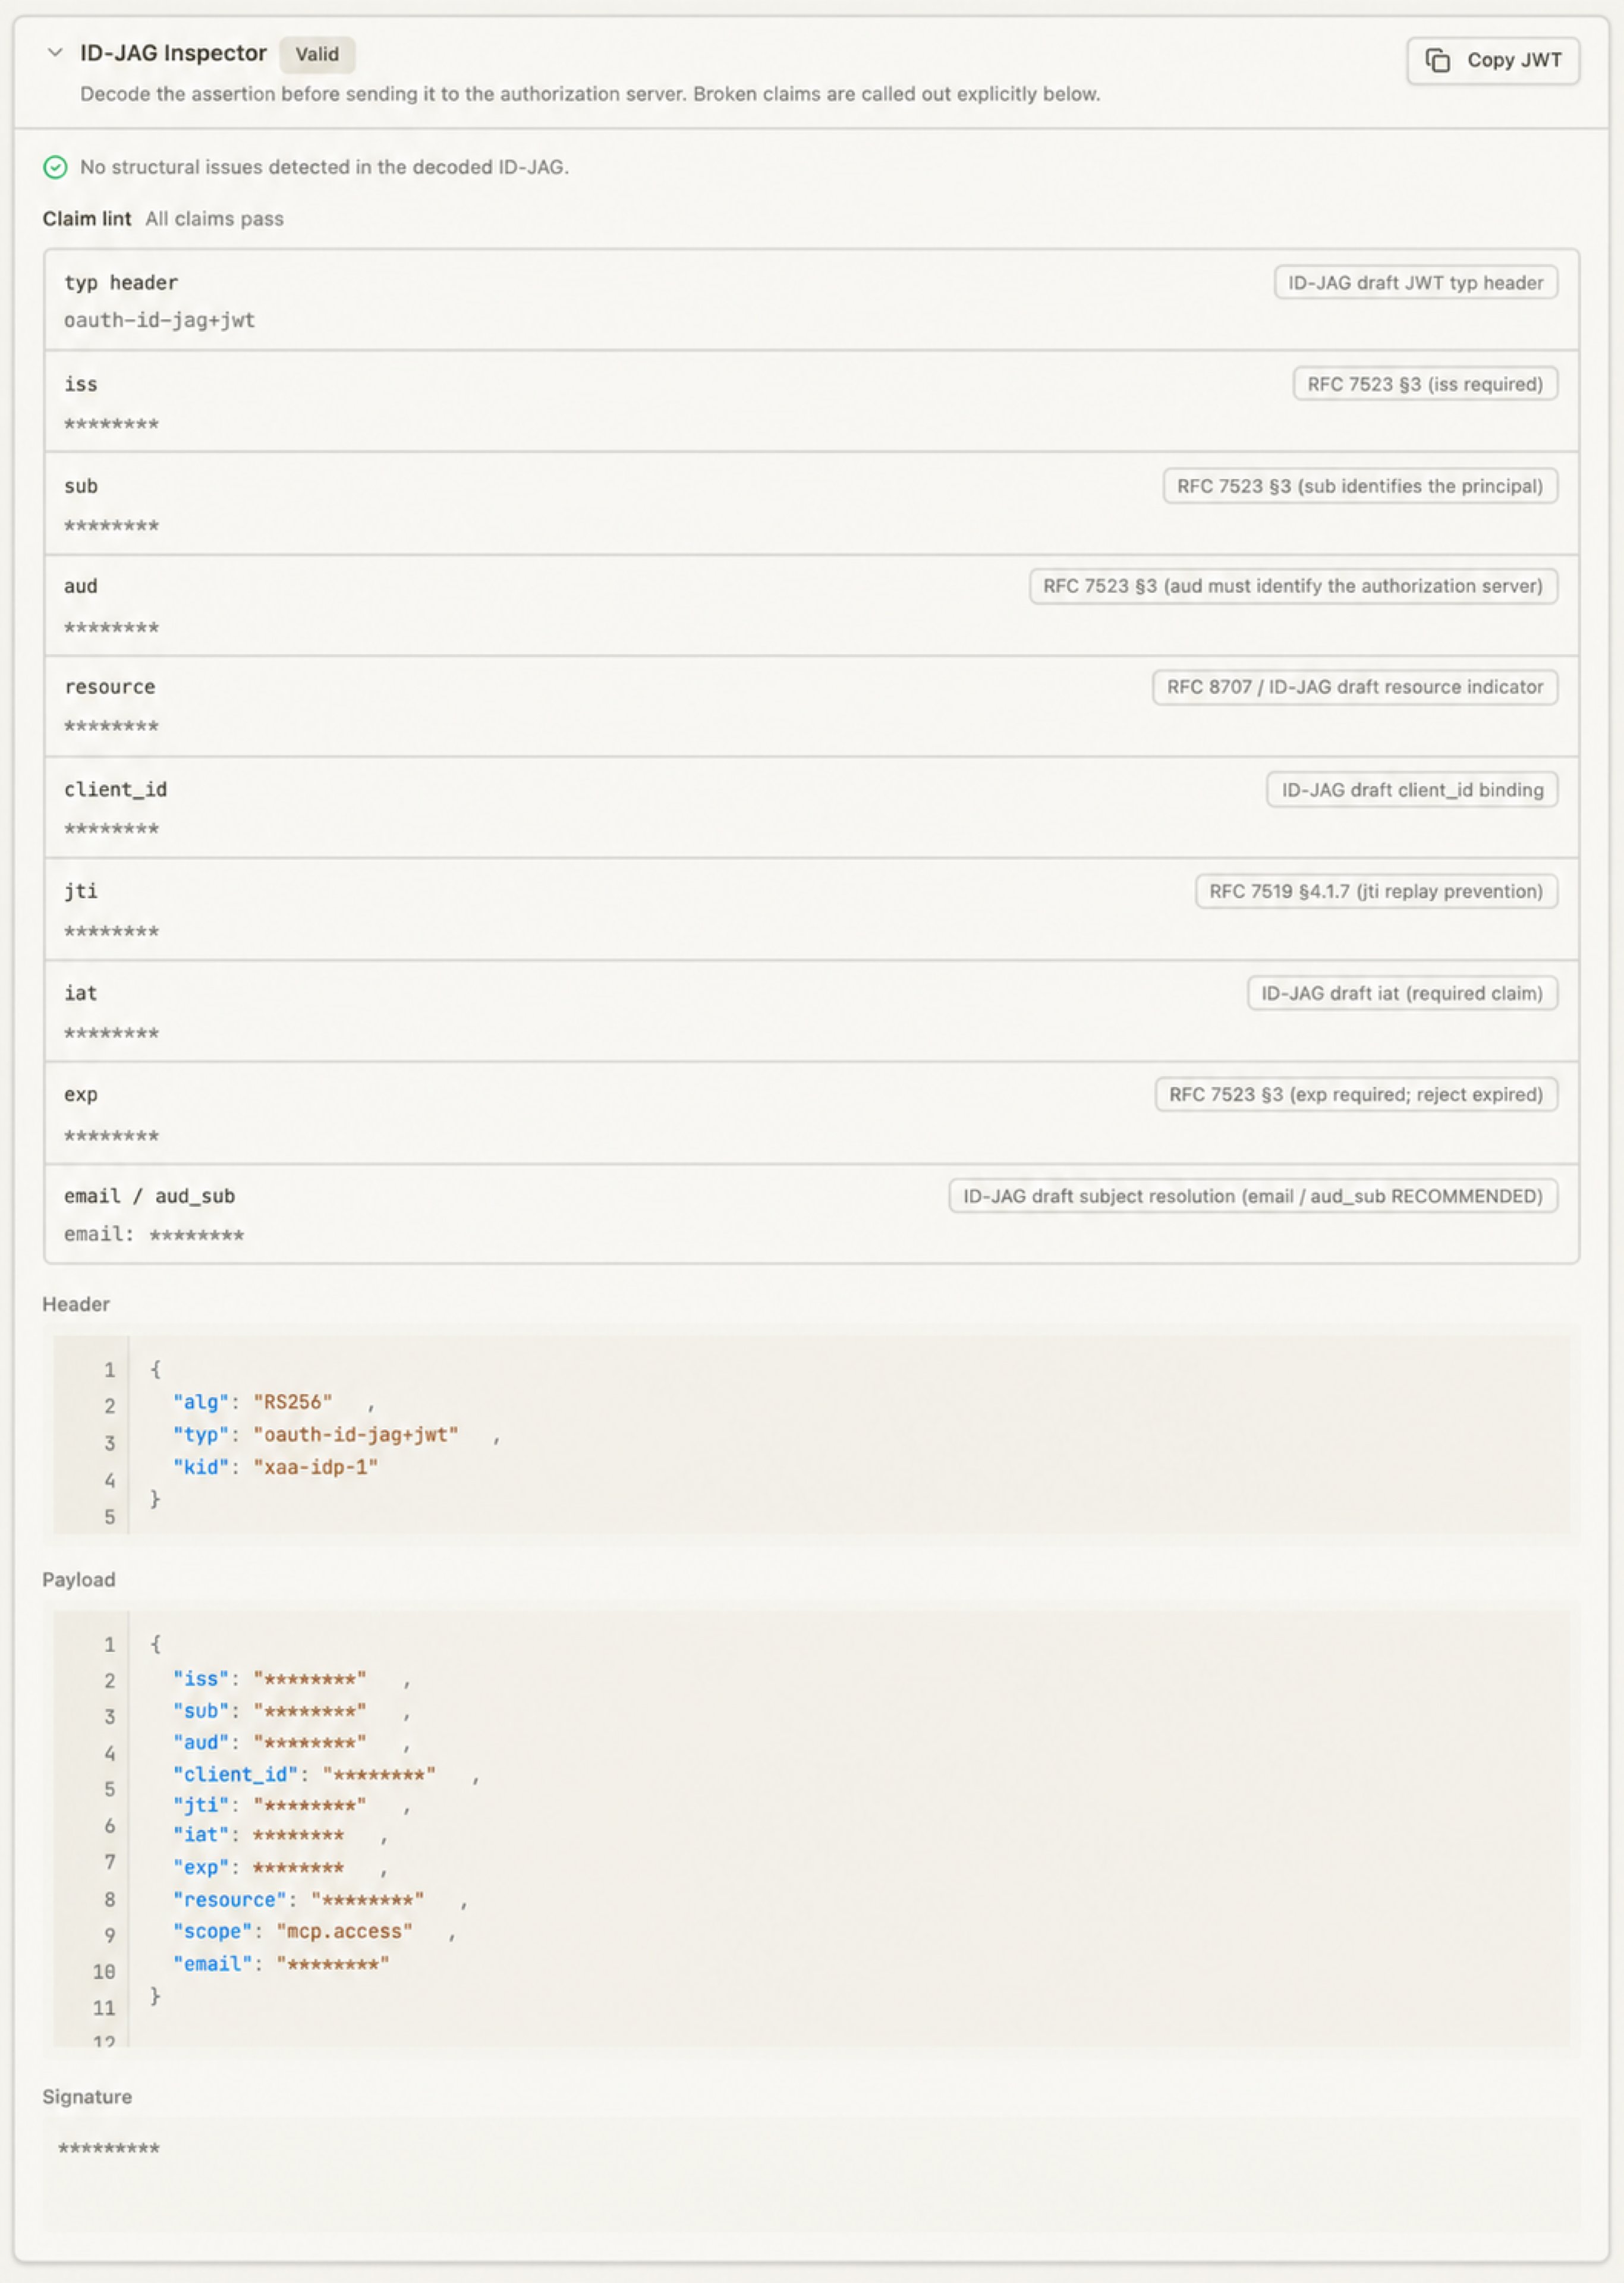1624x2283 pixels.
Task: Select the 'typ header' claim label
Action: tap(121, 283)
